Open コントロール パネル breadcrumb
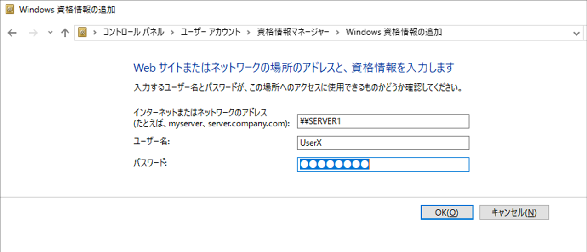This screenshot has height=252, width=587. [133, 32]
